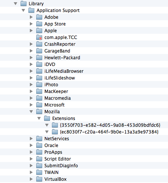Click the Mozilla folder icon

tap(39, 111)
